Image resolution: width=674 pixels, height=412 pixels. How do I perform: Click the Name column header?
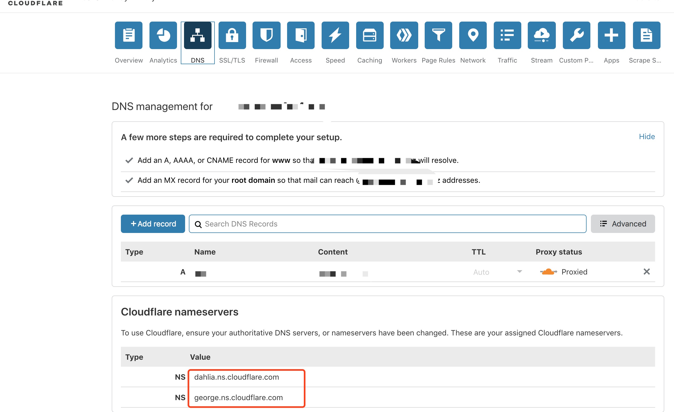coord(205,252)
